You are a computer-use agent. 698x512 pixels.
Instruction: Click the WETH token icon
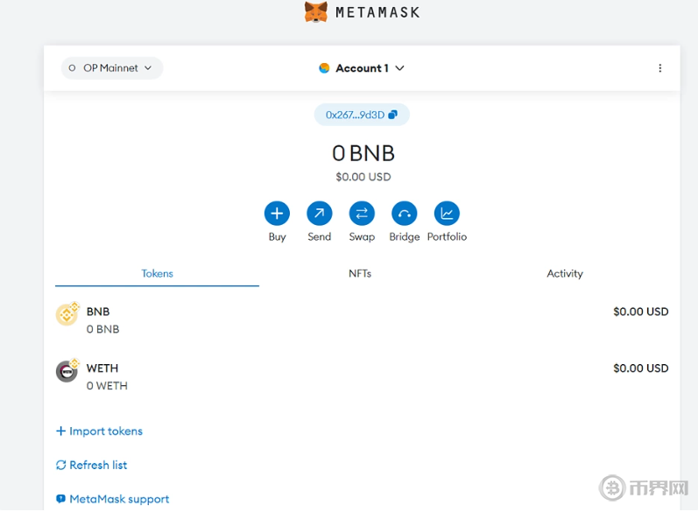(67, 371)
